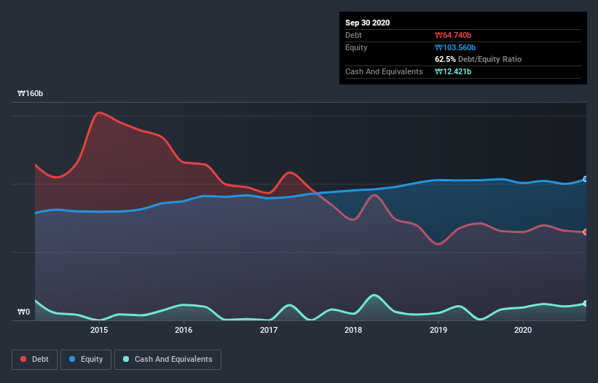The image size is (598, 383).
Task: Click the 2016 x-axis label
Action: click(x=184, y=330)
